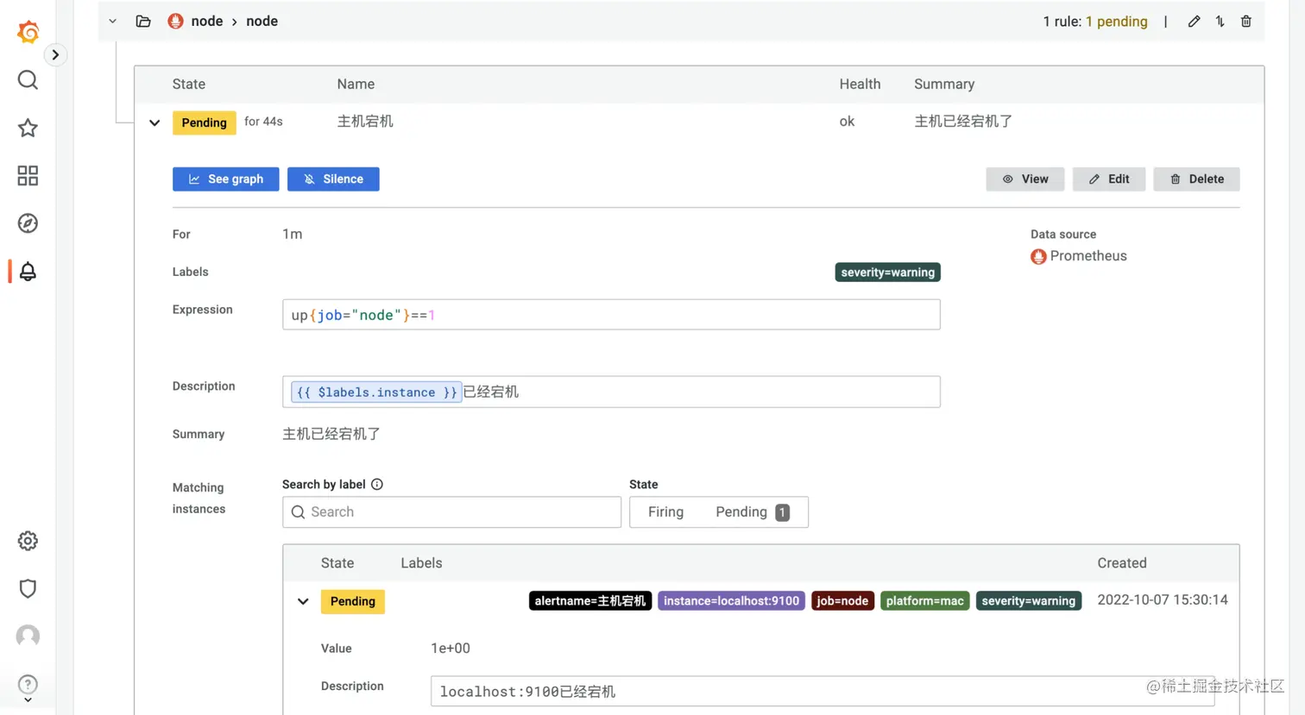Image resolution: width=1305 pixels, height=715 pixels.
Task: Edit the alert rule
Action: (1109, 179)
